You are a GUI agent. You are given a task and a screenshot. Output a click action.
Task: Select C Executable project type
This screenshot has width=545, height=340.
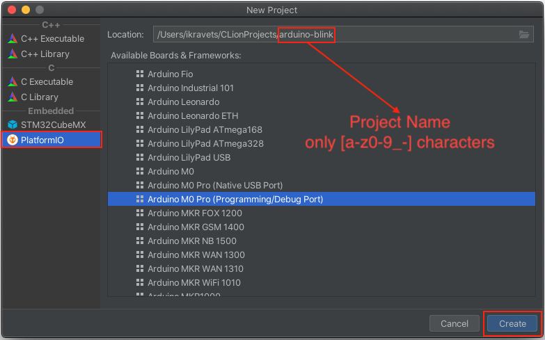pos(52,81)
